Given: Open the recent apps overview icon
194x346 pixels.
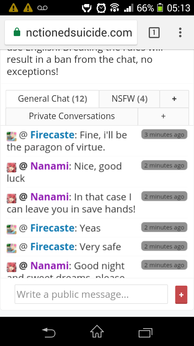Looking at the screenshot, I should [x=145, y=333].
